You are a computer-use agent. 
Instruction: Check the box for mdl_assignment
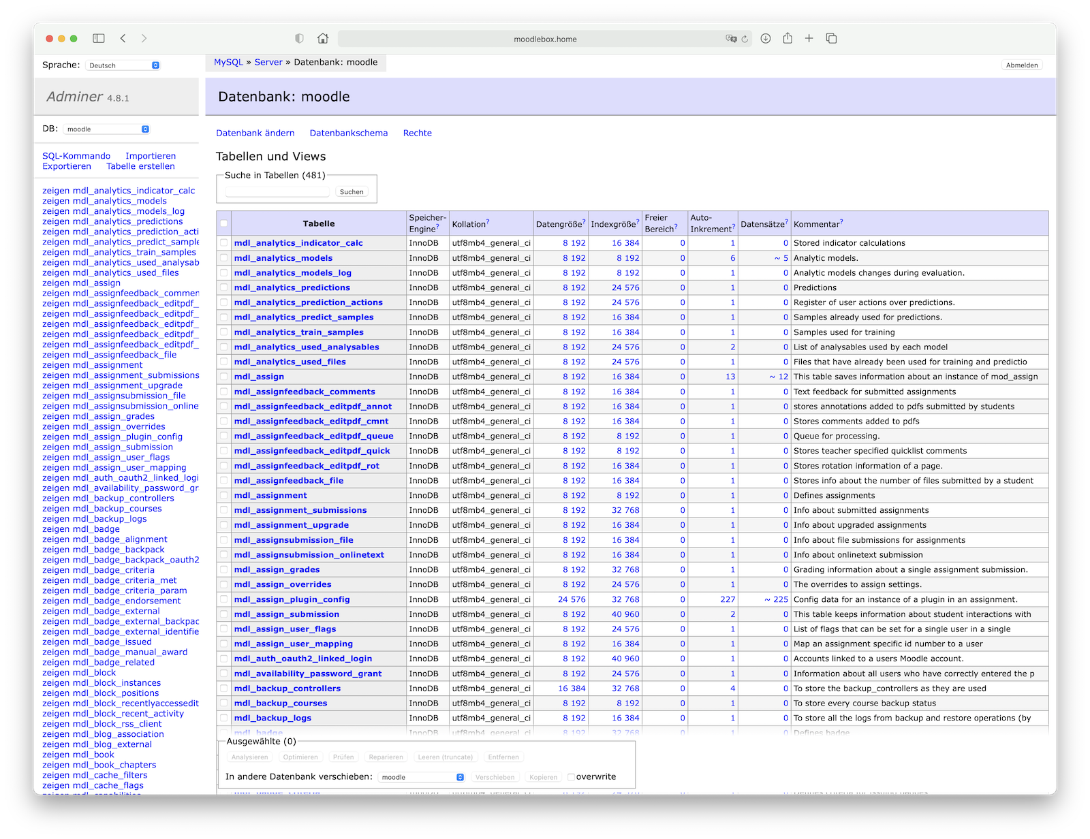click(x=223, y=495)
